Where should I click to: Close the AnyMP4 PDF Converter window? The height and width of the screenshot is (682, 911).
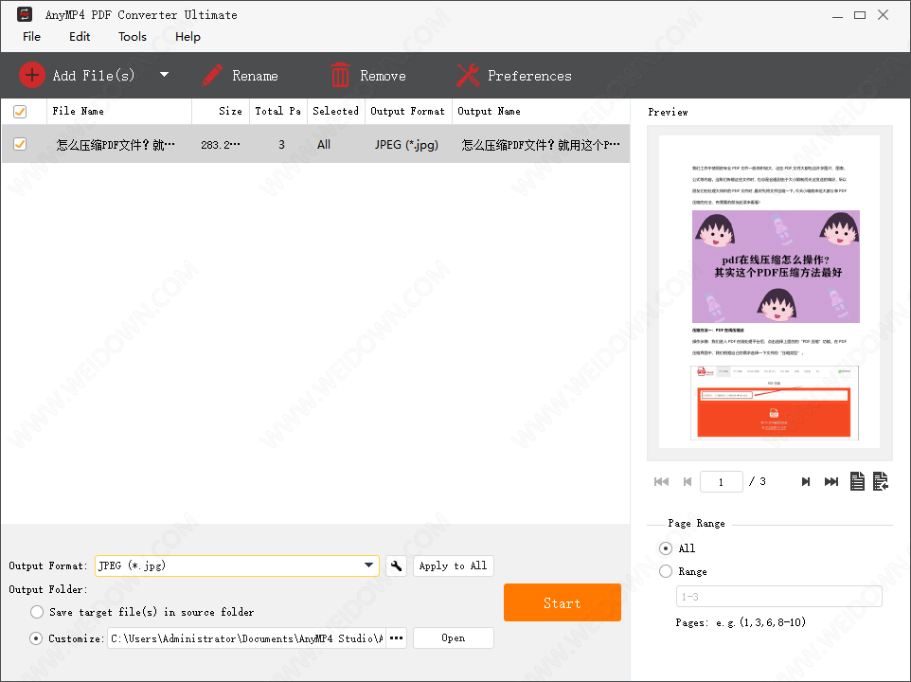(884, 15)
